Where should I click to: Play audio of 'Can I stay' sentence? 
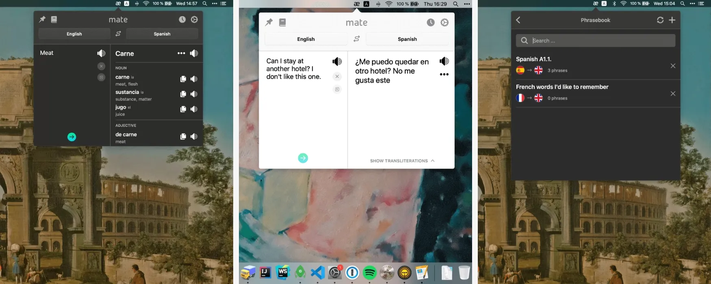pos(337,62)
